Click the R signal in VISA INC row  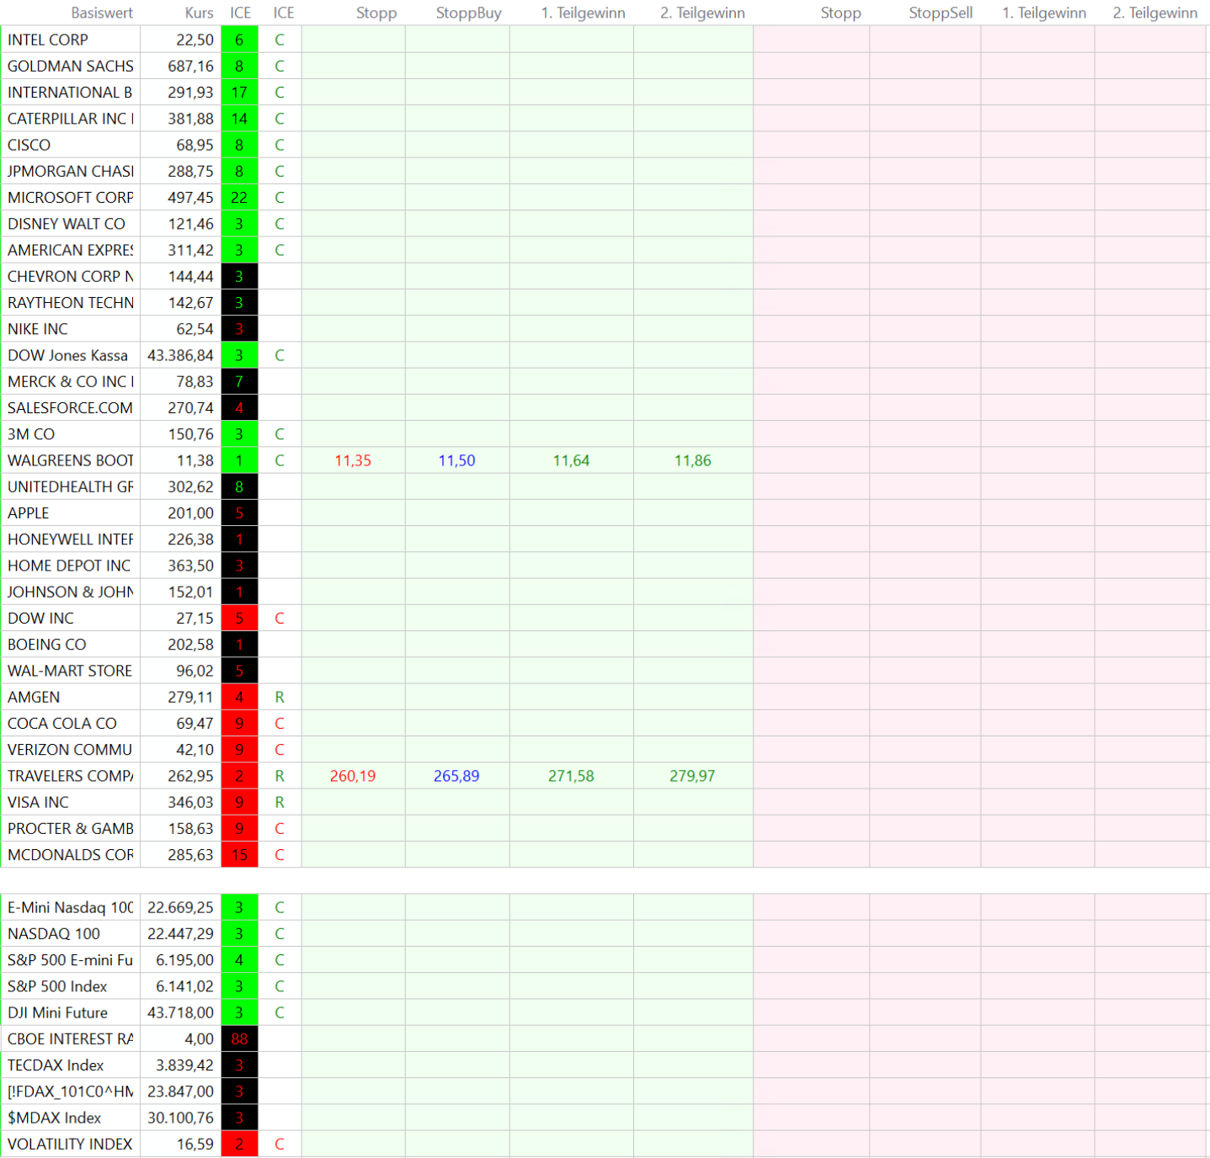tap(280, 802)
